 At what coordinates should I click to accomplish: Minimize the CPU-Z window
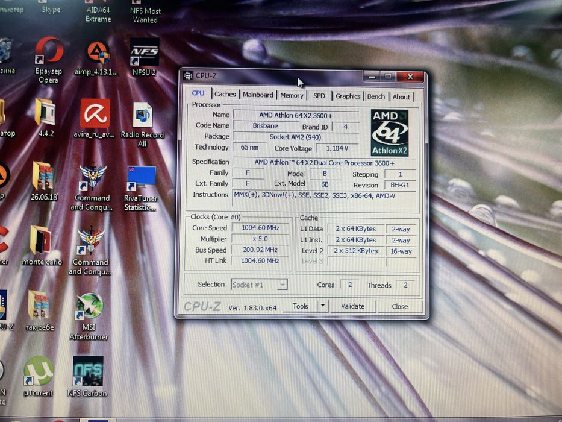[372, 77]
